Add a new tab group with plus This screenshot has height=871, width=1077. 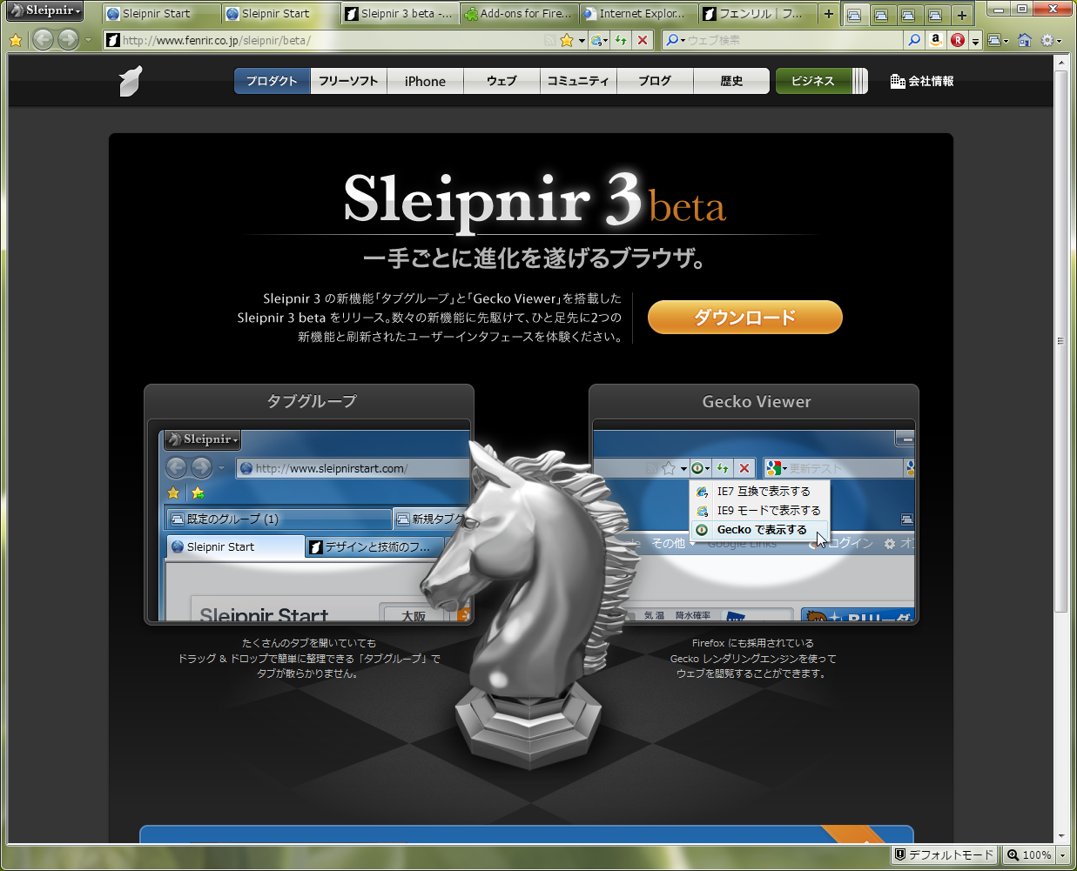962,15
